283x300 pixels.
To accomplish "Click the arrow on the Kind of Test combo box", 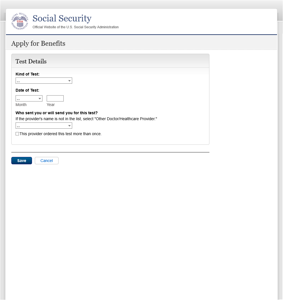I will pyautogui.click(x=69, y=81).
